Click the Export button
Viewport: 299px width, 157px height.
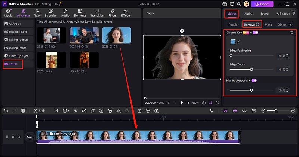click(262, 4)
